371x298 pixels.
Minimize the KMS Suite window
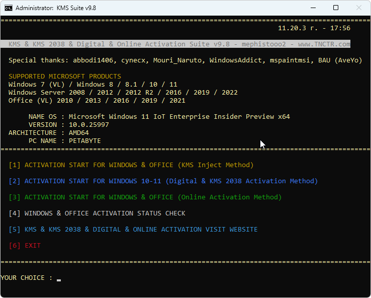(313, 8)
